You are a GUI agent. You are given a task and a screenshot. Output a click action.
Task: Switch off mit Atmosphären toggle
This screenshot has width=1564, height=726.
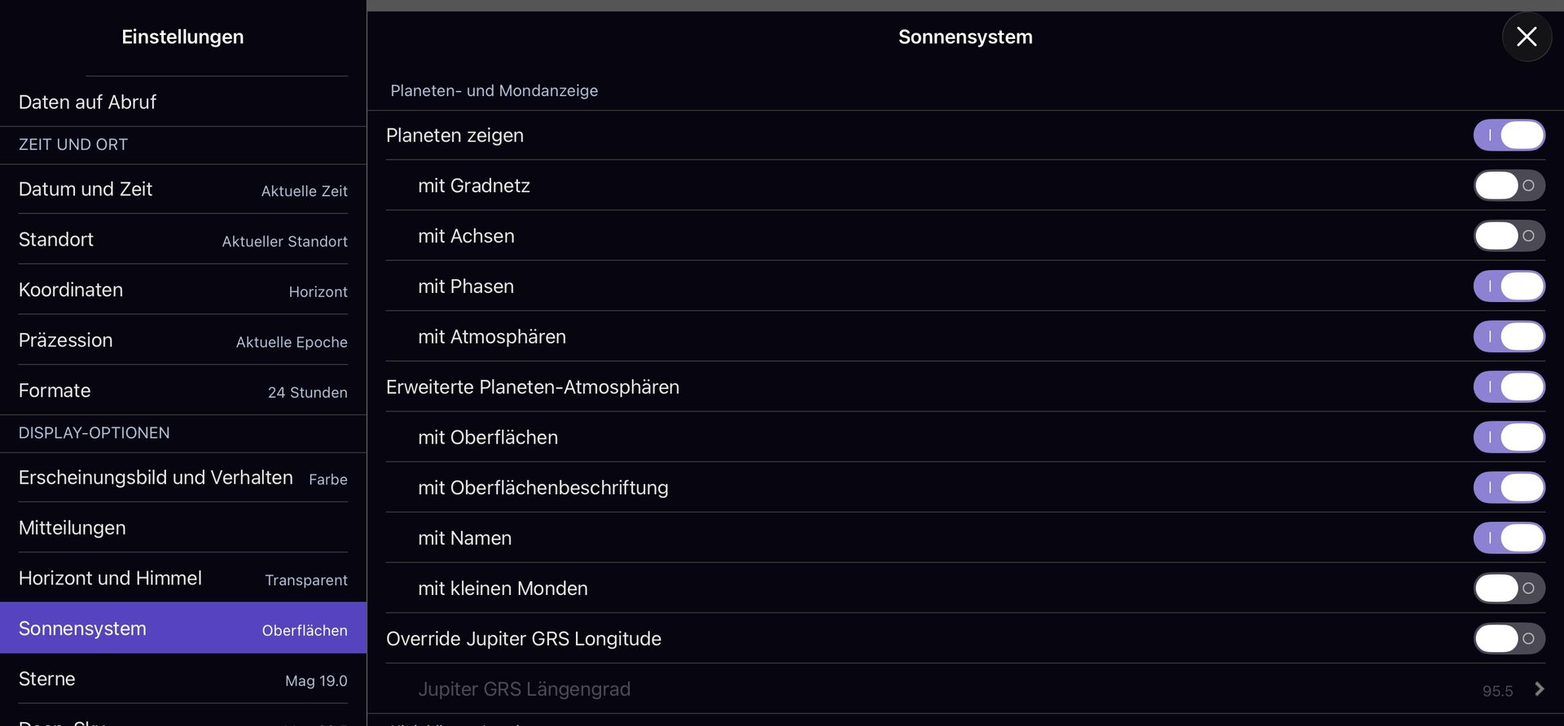click(1509, 337)
